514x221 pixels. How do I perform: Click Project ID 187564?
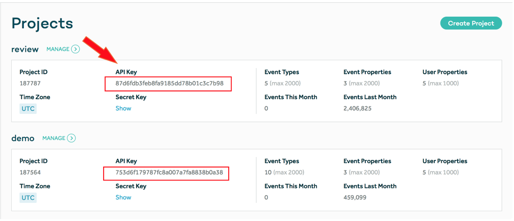coord(30,173)
